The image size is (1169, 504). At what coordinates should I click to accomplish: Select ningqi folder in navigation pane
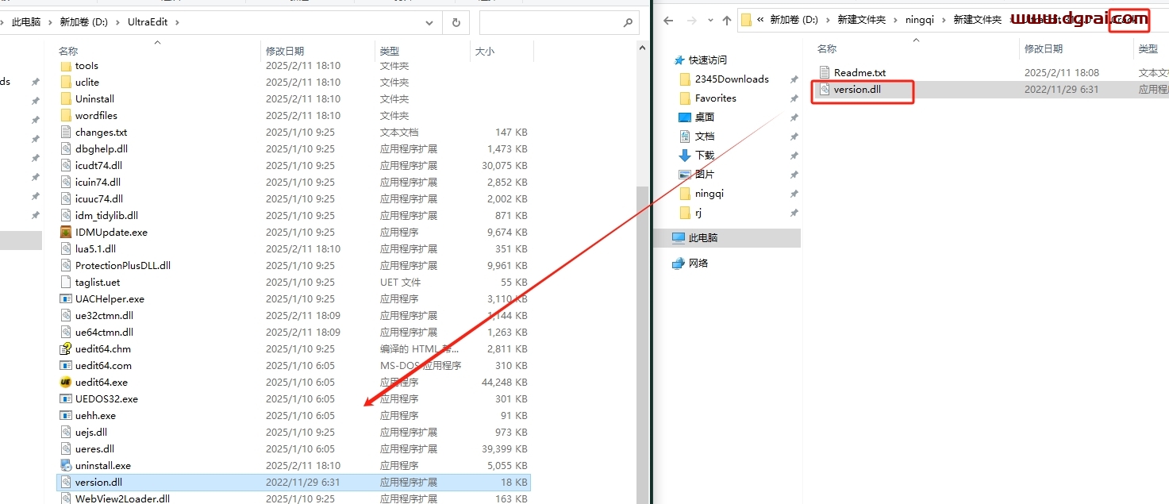coord(709,194)
